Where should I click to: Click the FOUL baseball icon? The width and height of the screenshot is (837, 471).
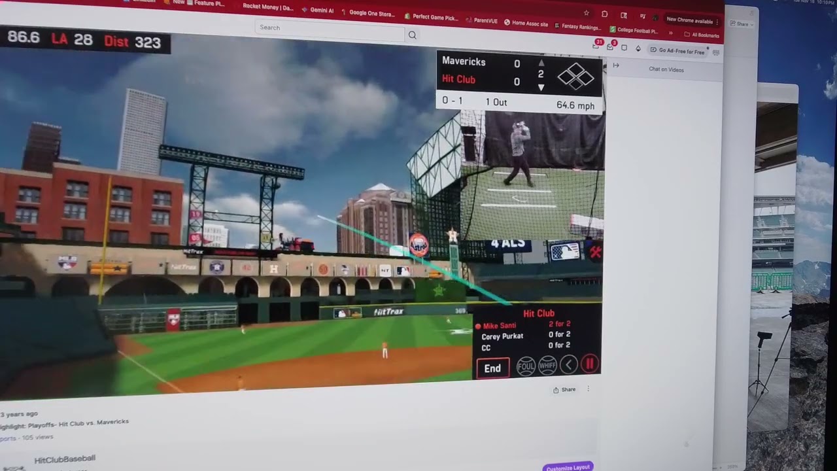526,366
